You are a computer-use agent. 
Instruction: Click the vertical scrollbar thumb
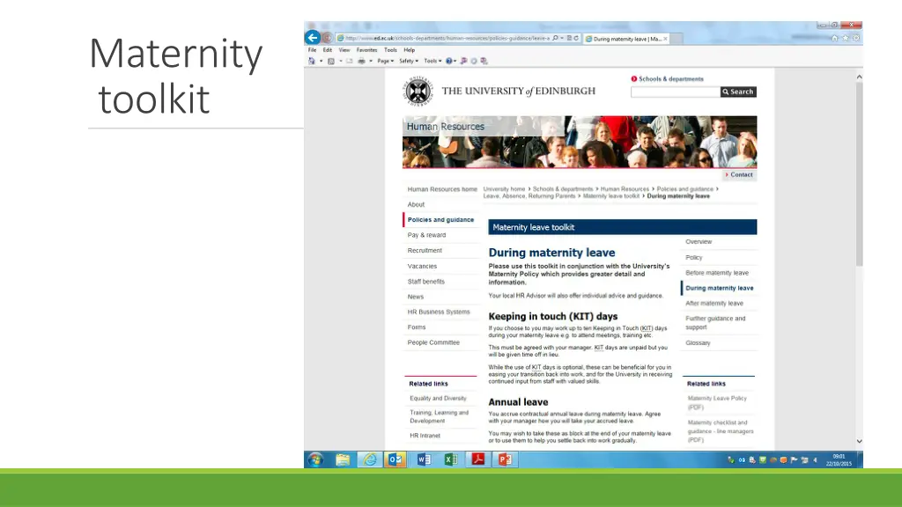(859, 174)
